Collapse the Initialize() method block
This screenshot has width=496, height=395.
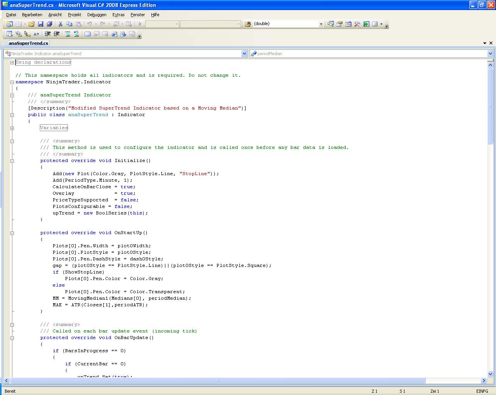pos(12,161)
